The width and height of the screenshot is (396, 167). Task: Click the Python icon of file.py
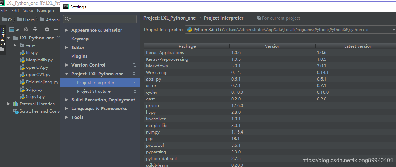22,53
